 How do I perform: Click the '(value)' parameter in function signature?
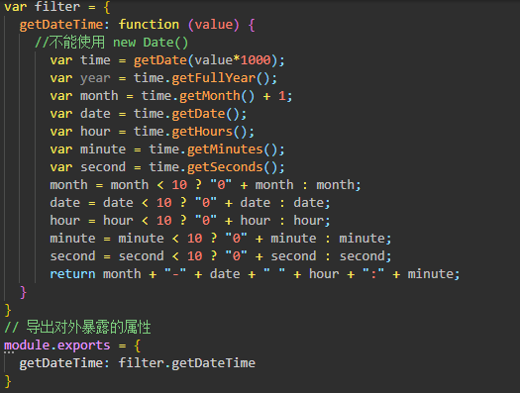[214, 25]
